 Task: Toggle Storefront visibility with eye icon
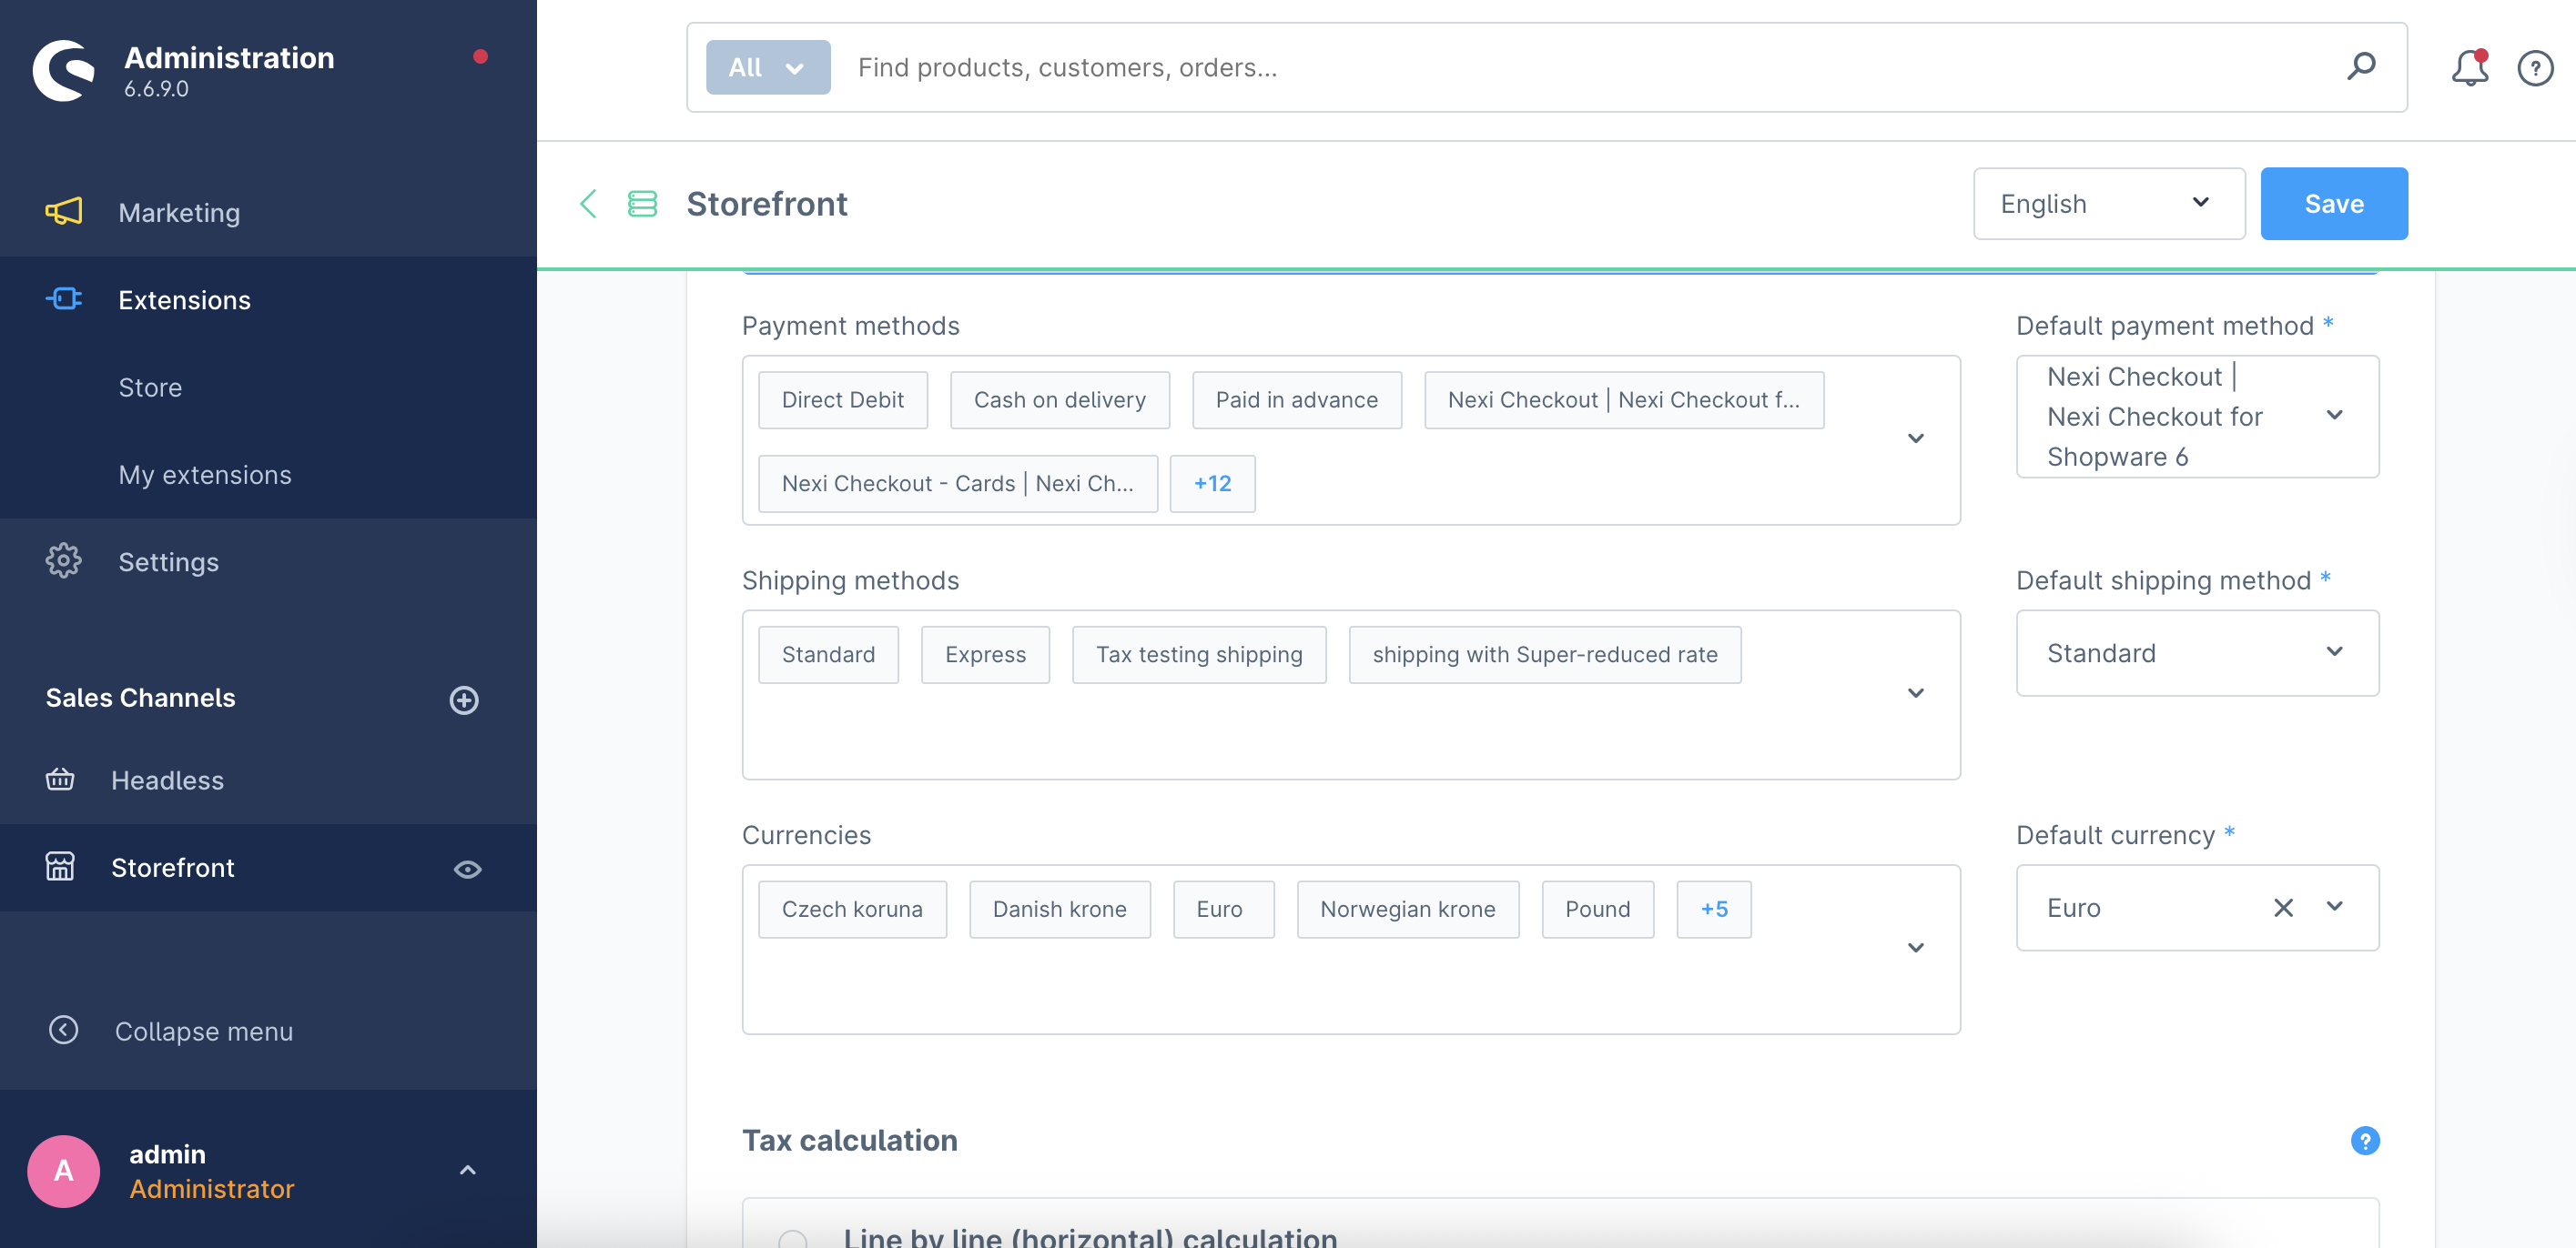point(468,869)
